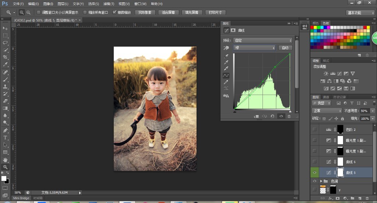The width and height of the screenshot is (377, 203).
Task: Open opacity slider arrow beside 50%
Action: [373, 111]
